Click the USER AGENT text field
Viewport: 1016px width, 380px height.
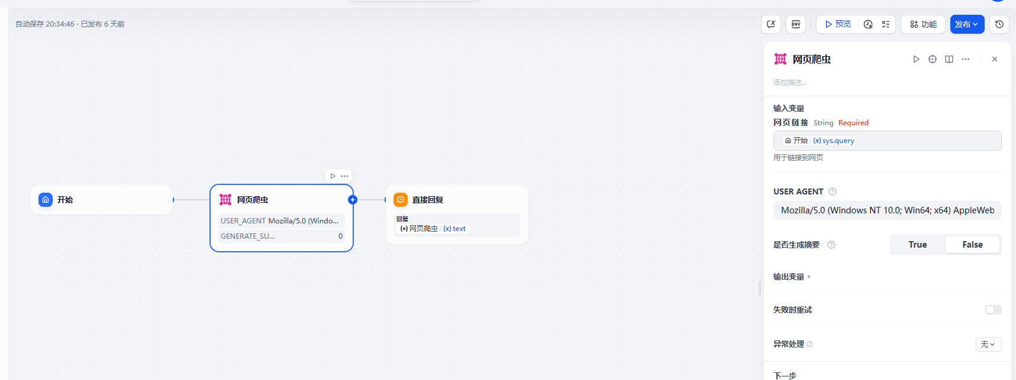point(887,210)
